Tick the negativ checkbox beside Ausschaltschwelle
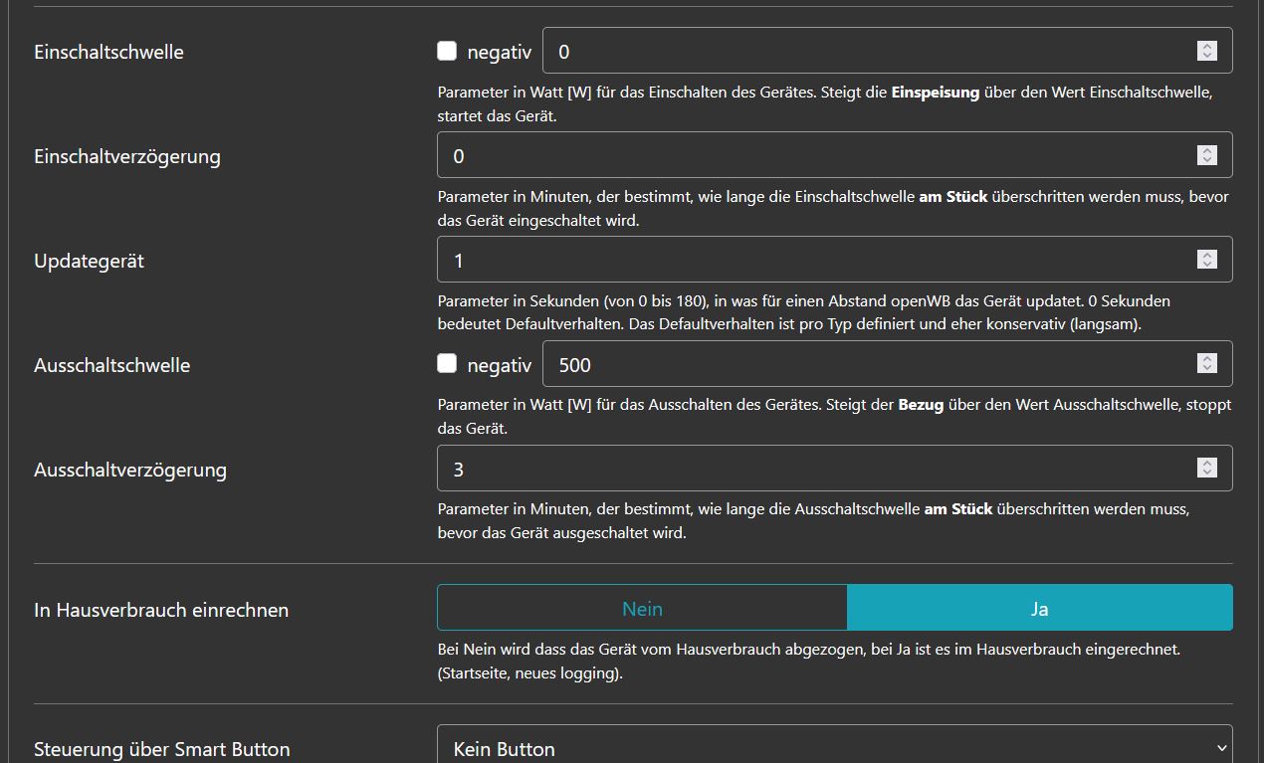The width and height of the screenshot is (1264, 763). point(447,364)
